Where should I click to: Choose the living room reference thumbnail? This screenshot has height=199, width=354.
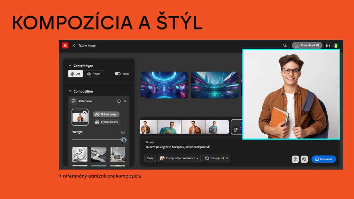[118, 154]
